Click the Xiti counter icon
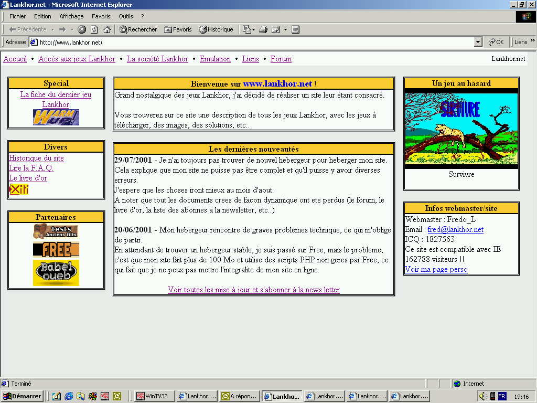The height and width of the screenshot is (403, 537). 19,189
